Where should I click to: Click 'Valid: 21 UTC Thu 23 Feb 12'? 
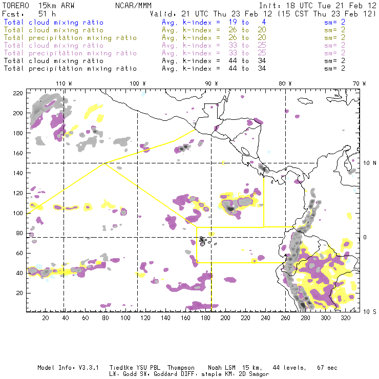click(x=210, y=14)
